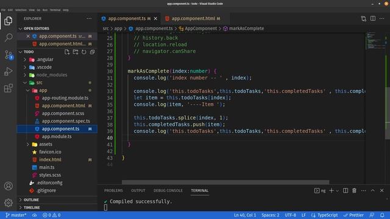390x219 pixels.
Task: Open the Explorer view in activity bar
Action: tap(8, 21)
